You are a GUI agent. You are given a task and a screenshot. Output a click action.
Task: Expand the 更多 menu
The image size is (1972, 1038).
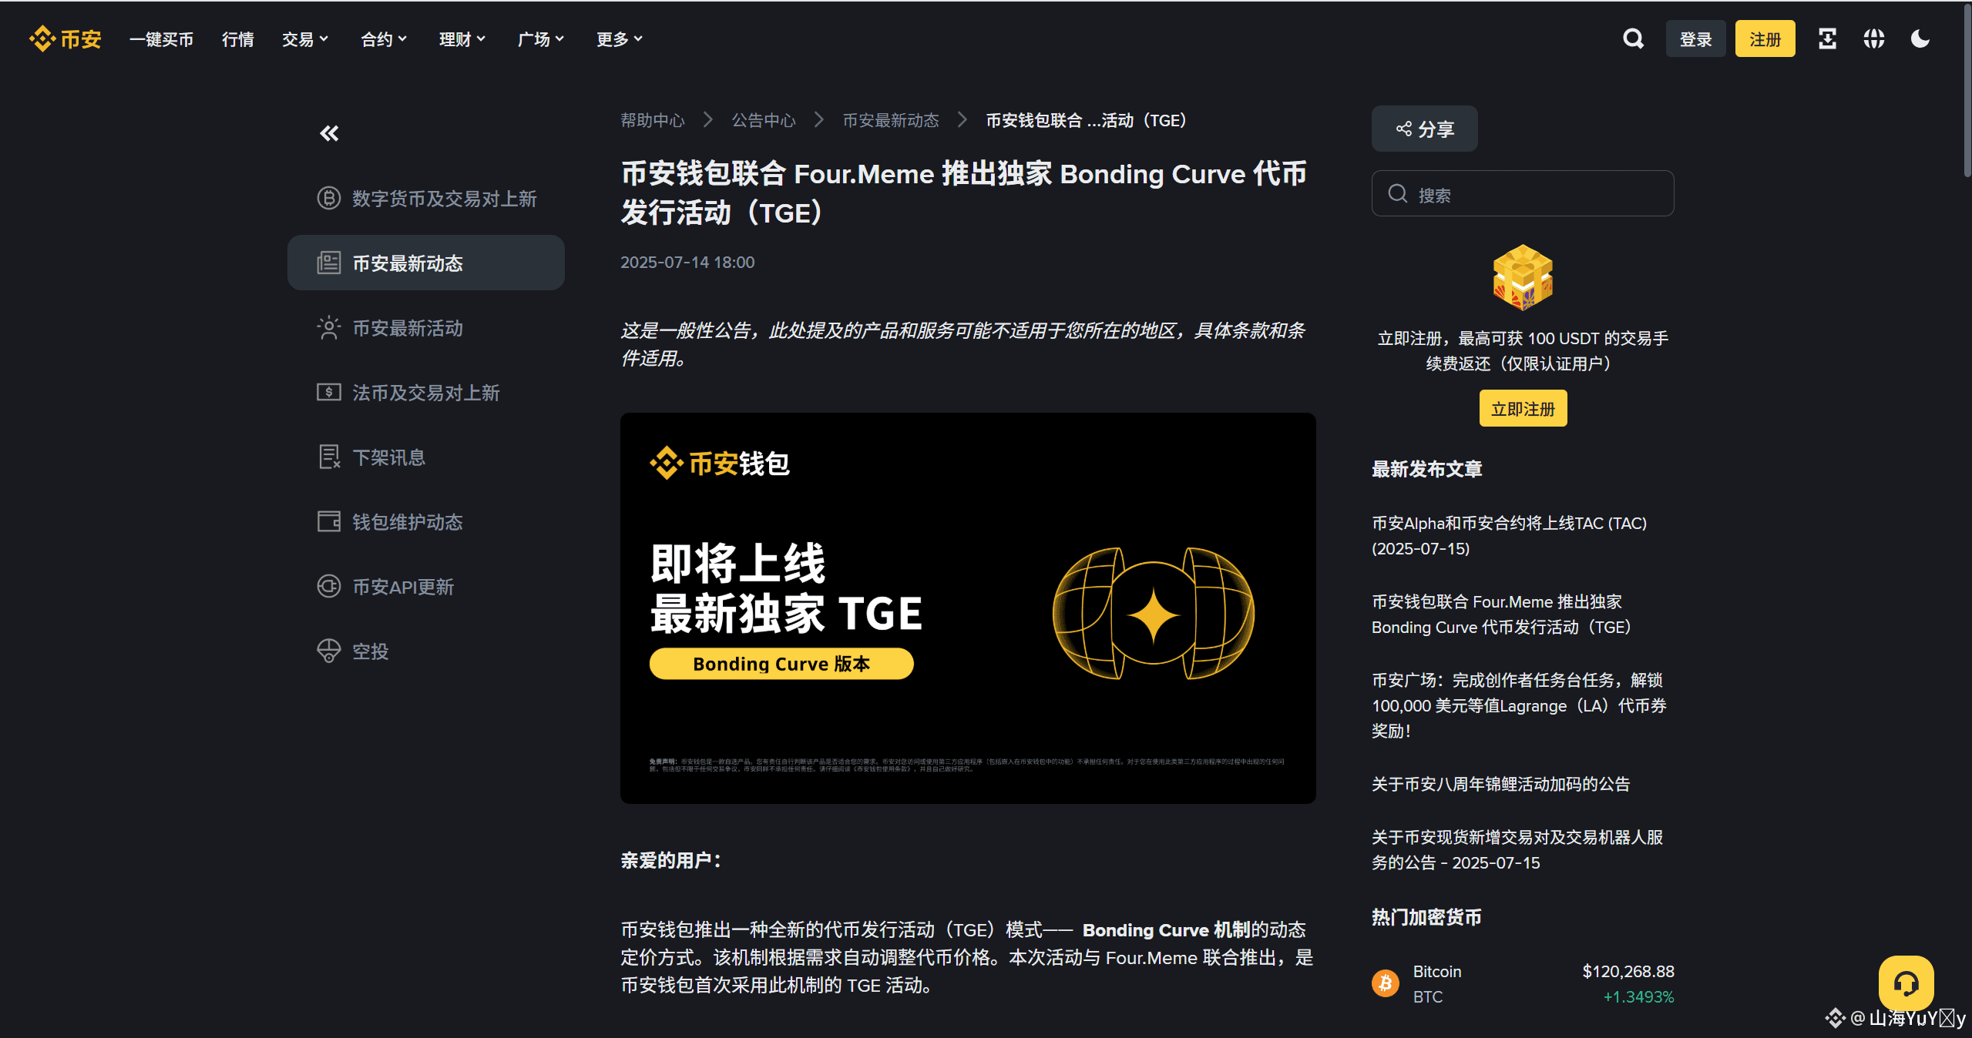[617, 39]
